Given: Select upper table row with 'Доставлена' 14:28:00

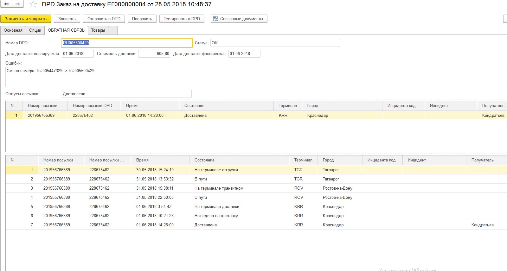Looking at the screenshot, I should coord(256,115).
